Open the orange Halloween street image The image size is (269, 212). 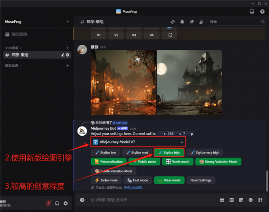pos(123,83)
